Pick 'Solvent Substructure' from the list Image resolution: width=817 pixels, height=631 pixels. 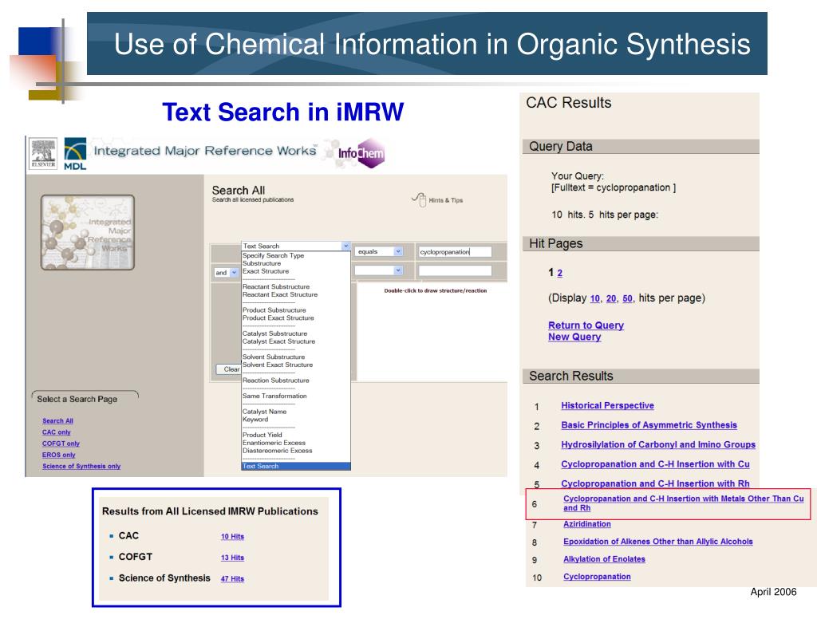[274, 357]
